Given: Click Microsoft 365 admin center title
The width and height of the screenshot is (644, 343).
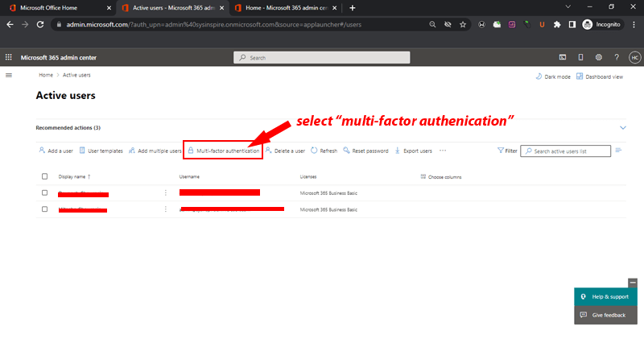Looking at the screenshot, I should [59, 57].
